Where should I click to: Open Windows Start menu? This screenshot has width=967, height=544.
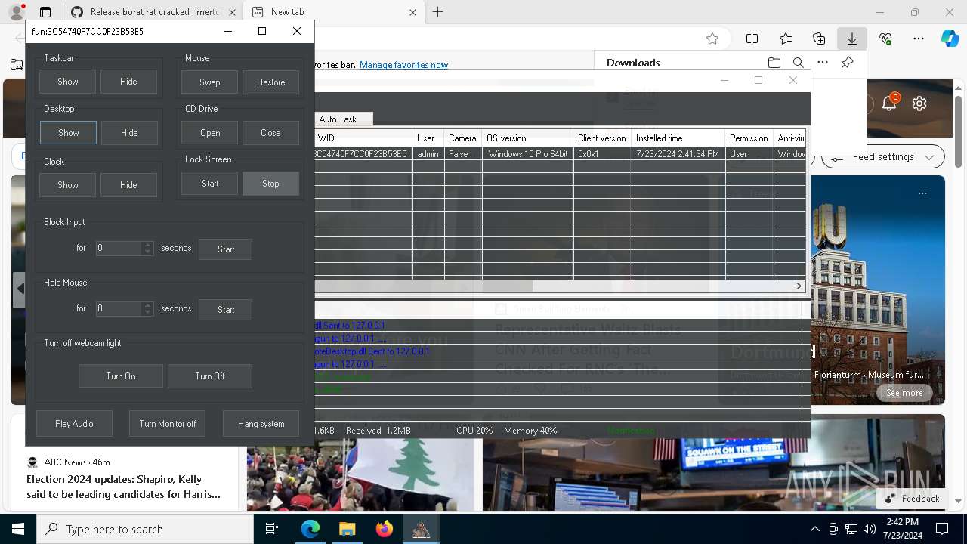coord(18,529)
